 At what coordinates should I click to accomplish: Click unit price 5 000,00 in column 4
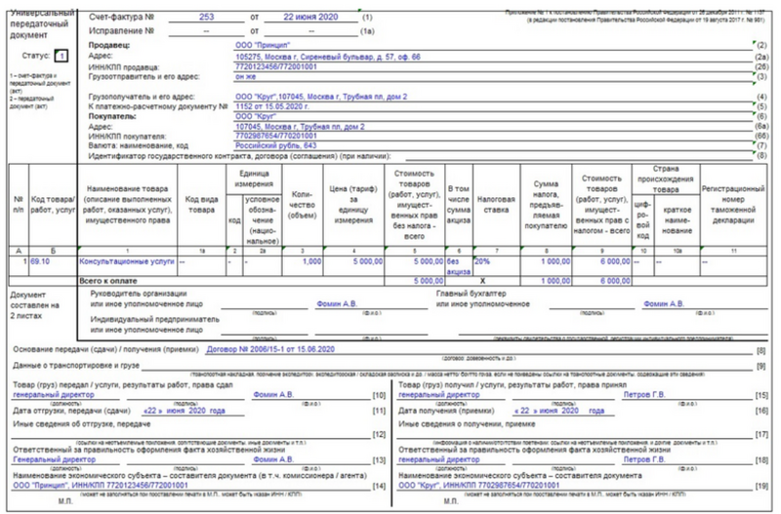click(368, 261)
